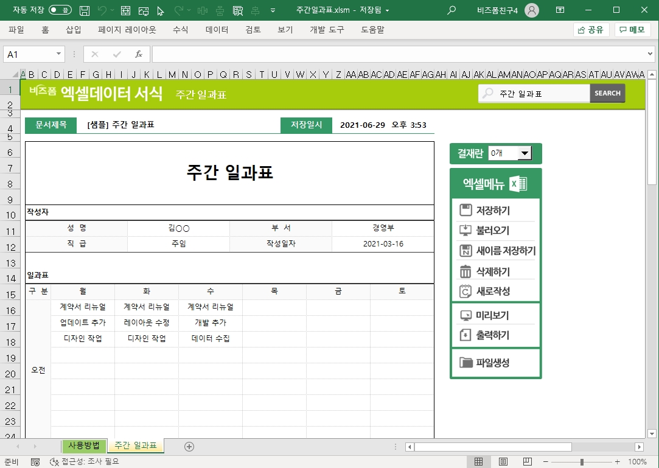The width and height of the screenshot is (659, 468).
Task: Click the insert function fx icon
Action: pos(138,54)
